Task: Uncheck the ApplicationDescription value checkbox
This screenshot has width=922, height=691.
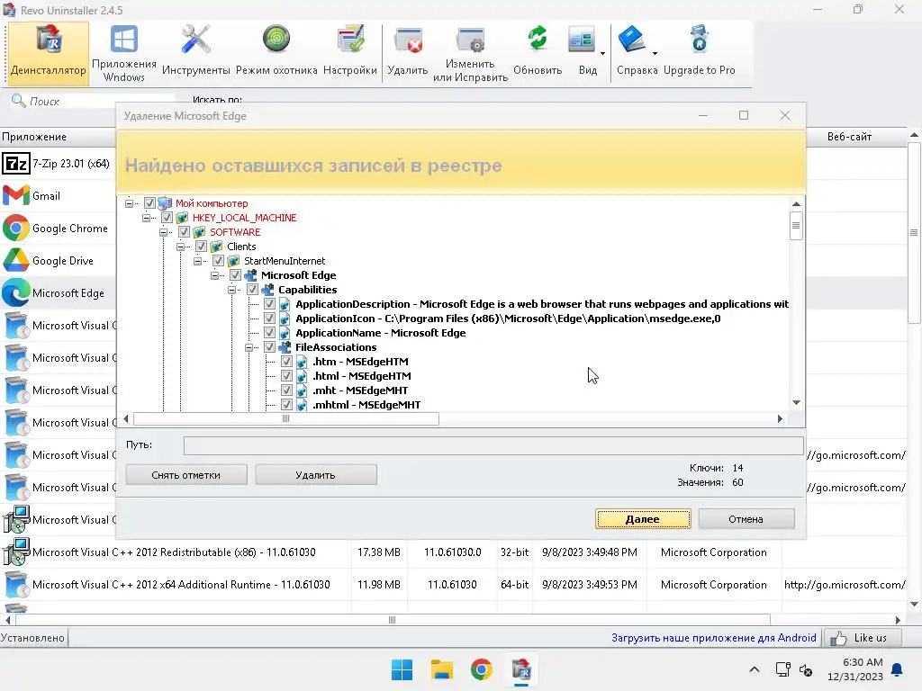Action: (x=269, y=304)
